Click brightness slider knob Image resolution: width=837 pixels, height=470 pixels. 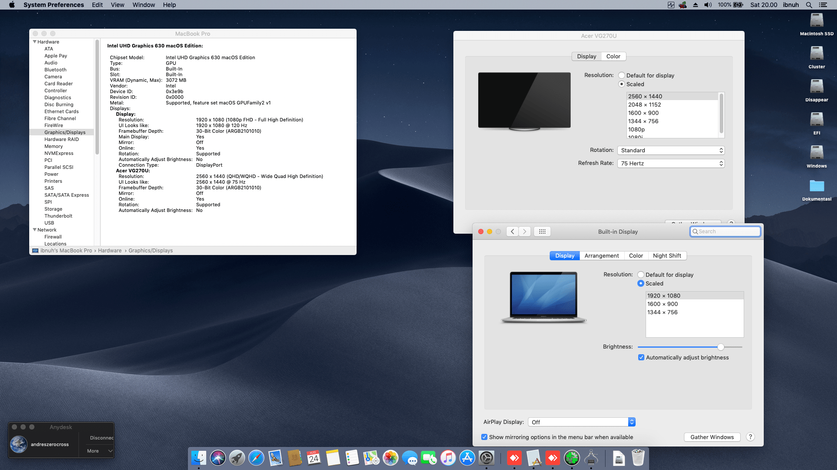tap(721, 347)
